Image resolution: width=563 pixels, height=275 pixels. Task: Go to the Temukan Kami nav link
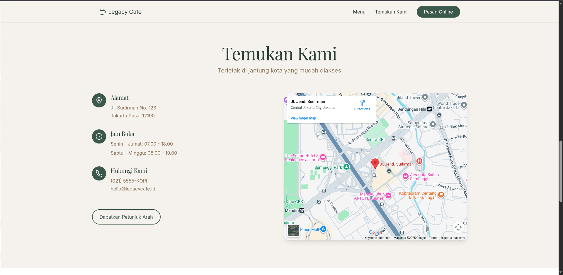coord(391,12)
